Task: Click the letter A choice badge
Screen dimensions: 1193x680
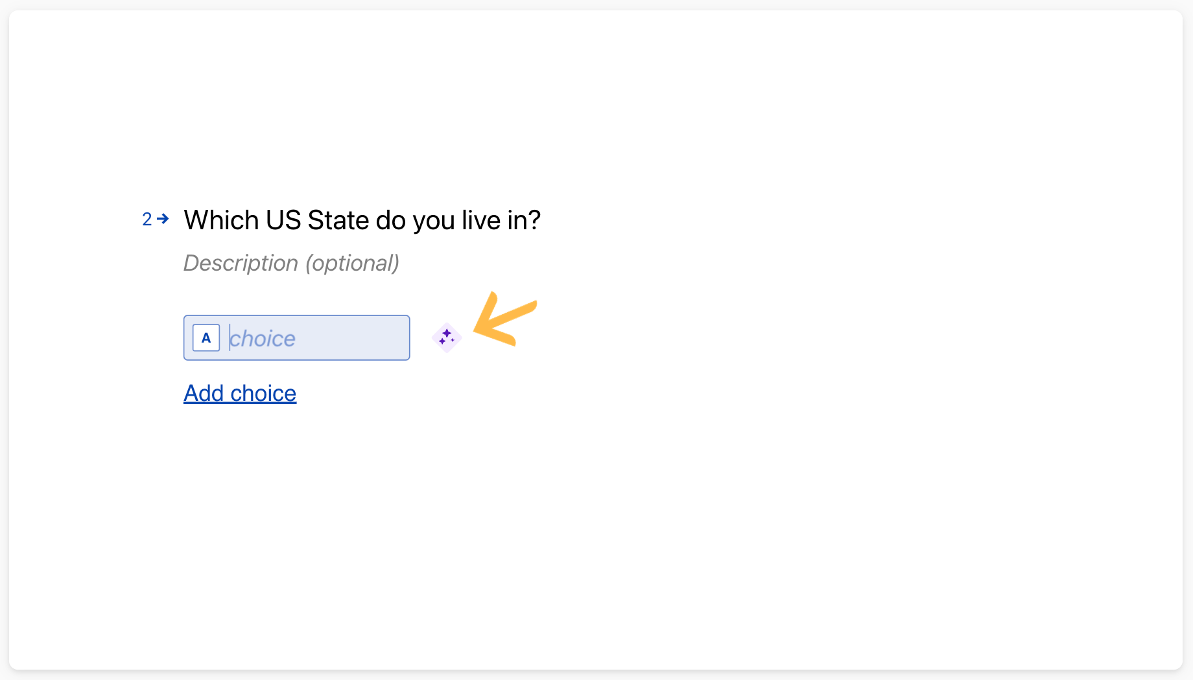Action: pyautogui.click(x=206, y=338)
